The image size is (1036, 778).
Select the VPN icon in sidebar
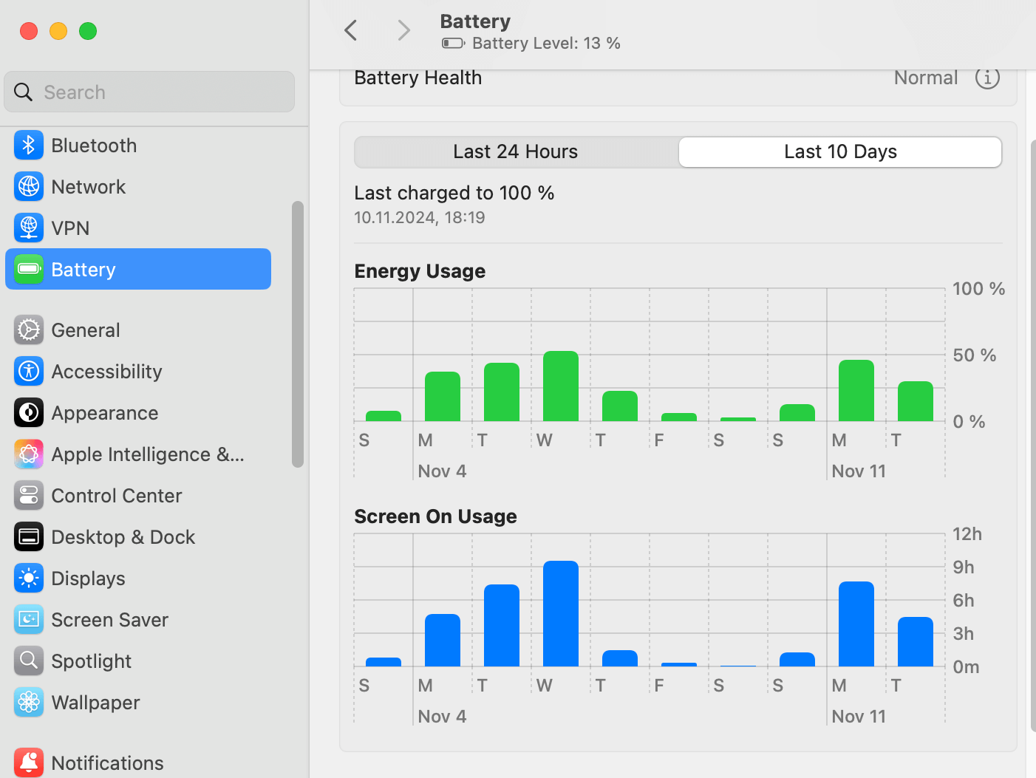29,228
